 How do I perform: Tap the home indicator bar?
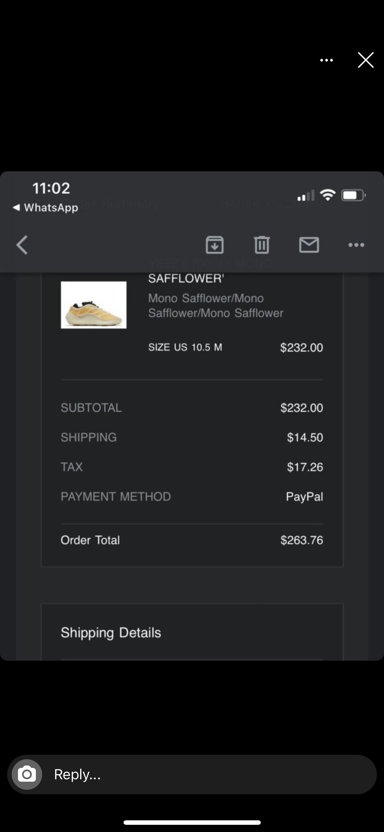pos(192,822)
